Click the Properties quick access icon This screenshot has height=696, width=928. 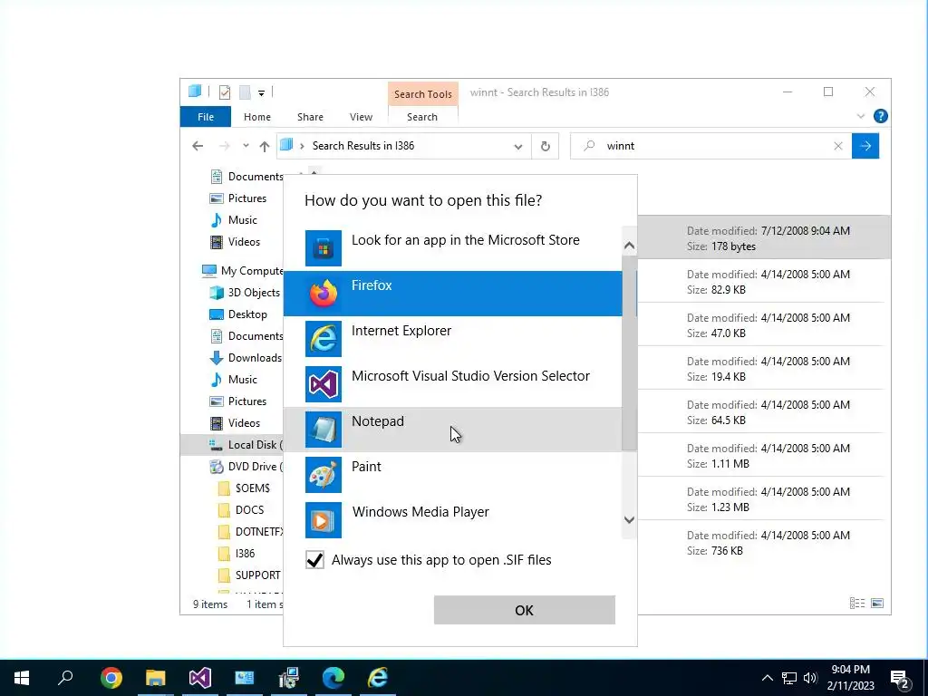coord(225,92)
